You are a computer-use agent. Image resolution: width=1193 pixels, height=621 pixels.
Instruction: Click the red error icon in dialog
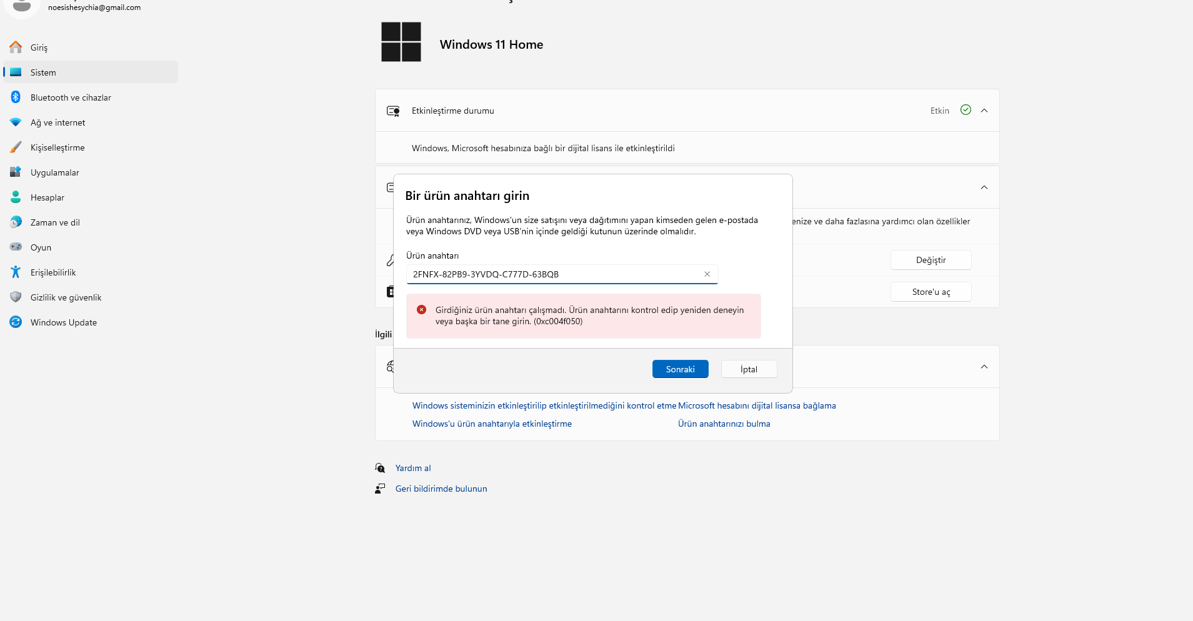click(x=422, y=310)
